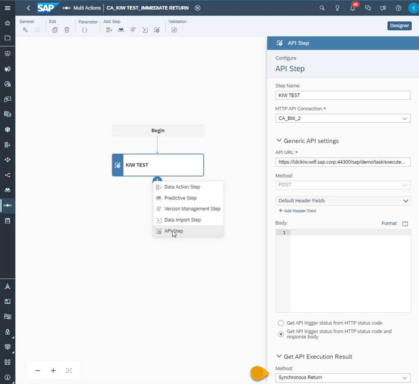Select Predictive Step menu entry
This screenshot has height=384, width=419.
point(188,198)
